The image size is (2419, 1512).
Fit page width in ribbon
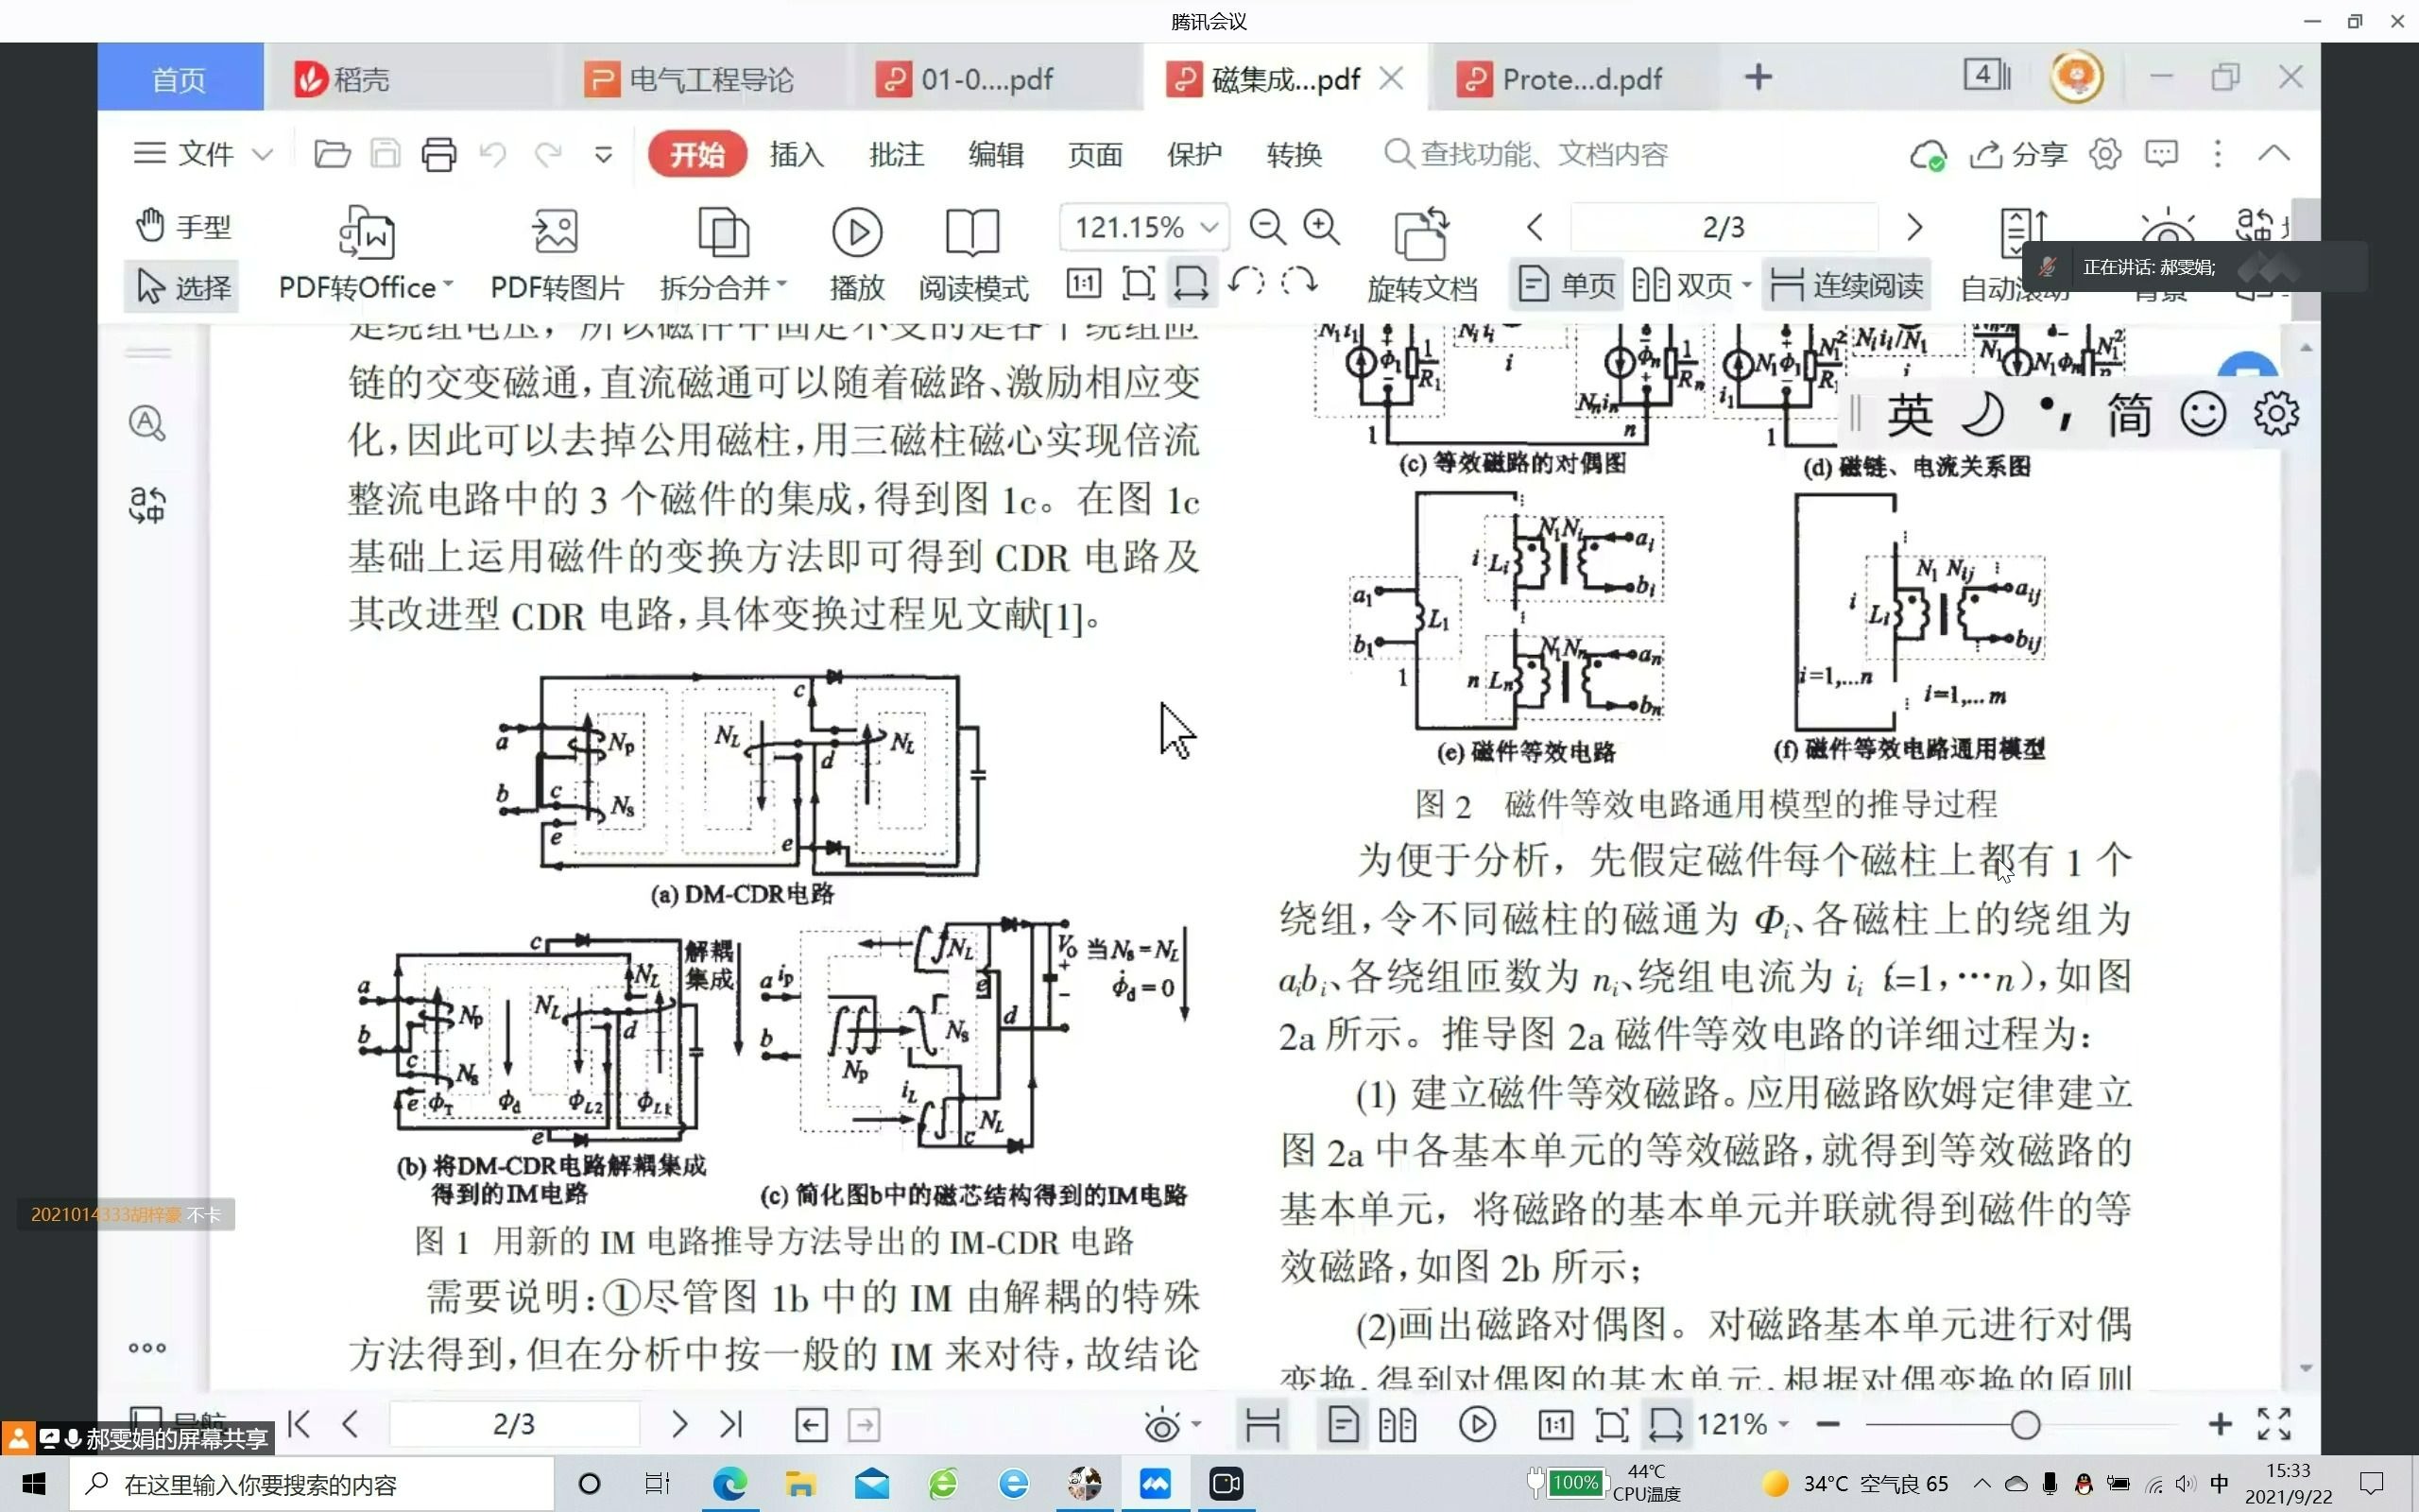1191,284
